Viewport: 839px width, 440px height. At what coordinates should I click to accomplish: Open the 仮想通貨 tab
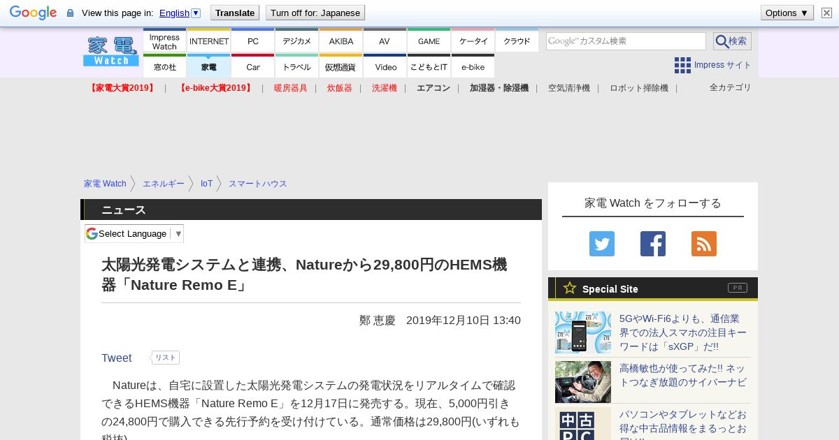(x=340, y=67)
